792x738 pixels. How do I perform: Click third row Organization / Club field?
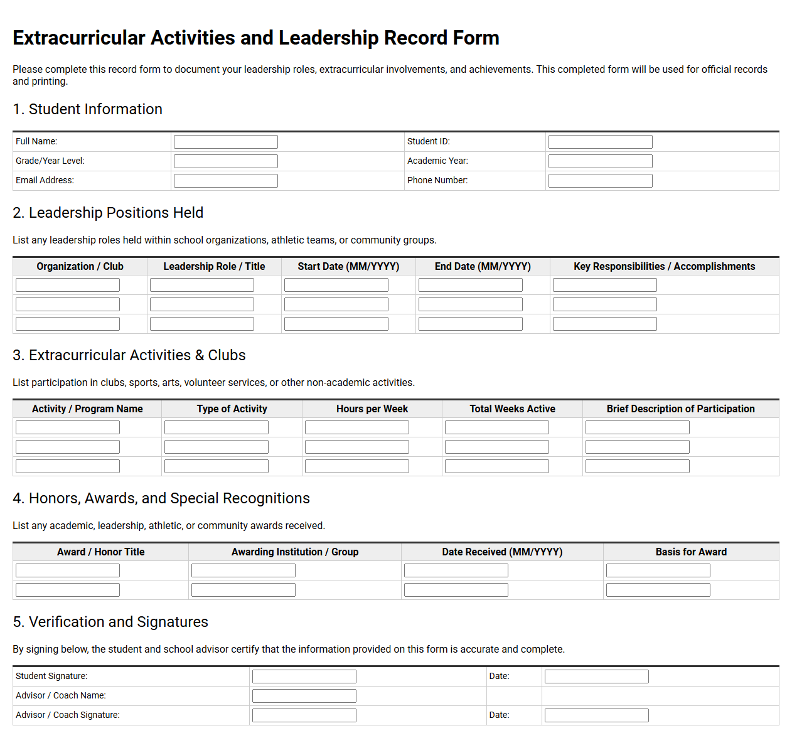click(x=68, y=324)
